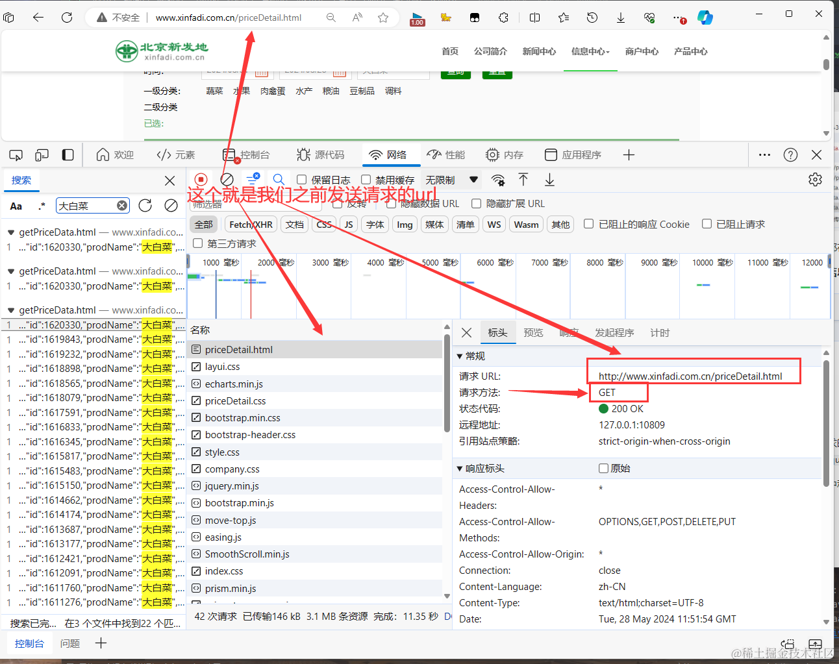Image resolution: width=839 pixels, height=664 pixels.
Task: Enable the 第三方请求 checkbox
Action: pyautogui.click(x=198, y=243)
